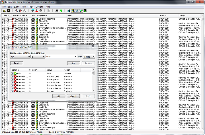Open the Tools menu

coord(31,7)
